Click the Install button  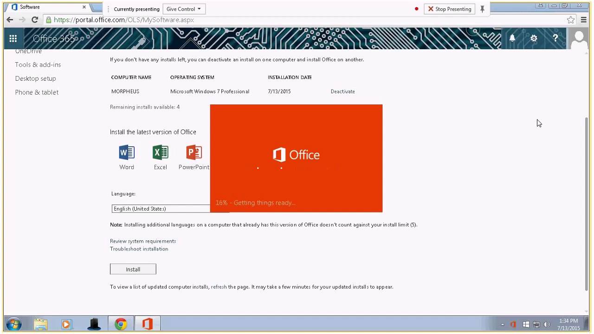(x=133, y=269)
